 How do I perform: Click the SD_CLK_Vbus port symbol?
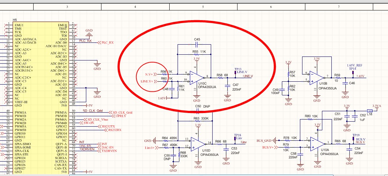[96, 119]
